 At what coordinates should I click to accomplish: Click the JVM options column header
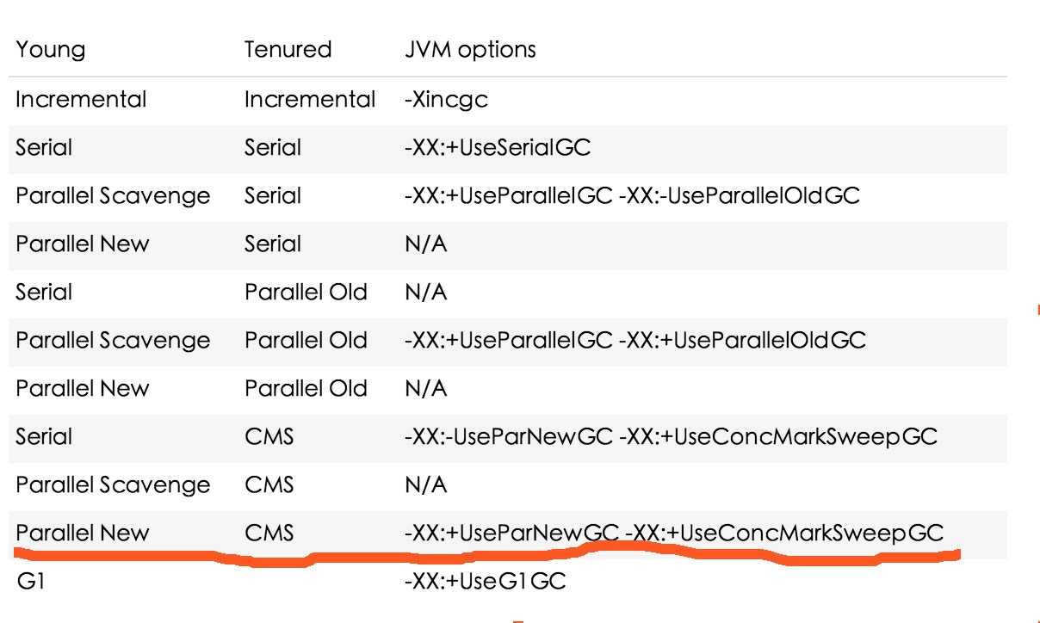469,50
